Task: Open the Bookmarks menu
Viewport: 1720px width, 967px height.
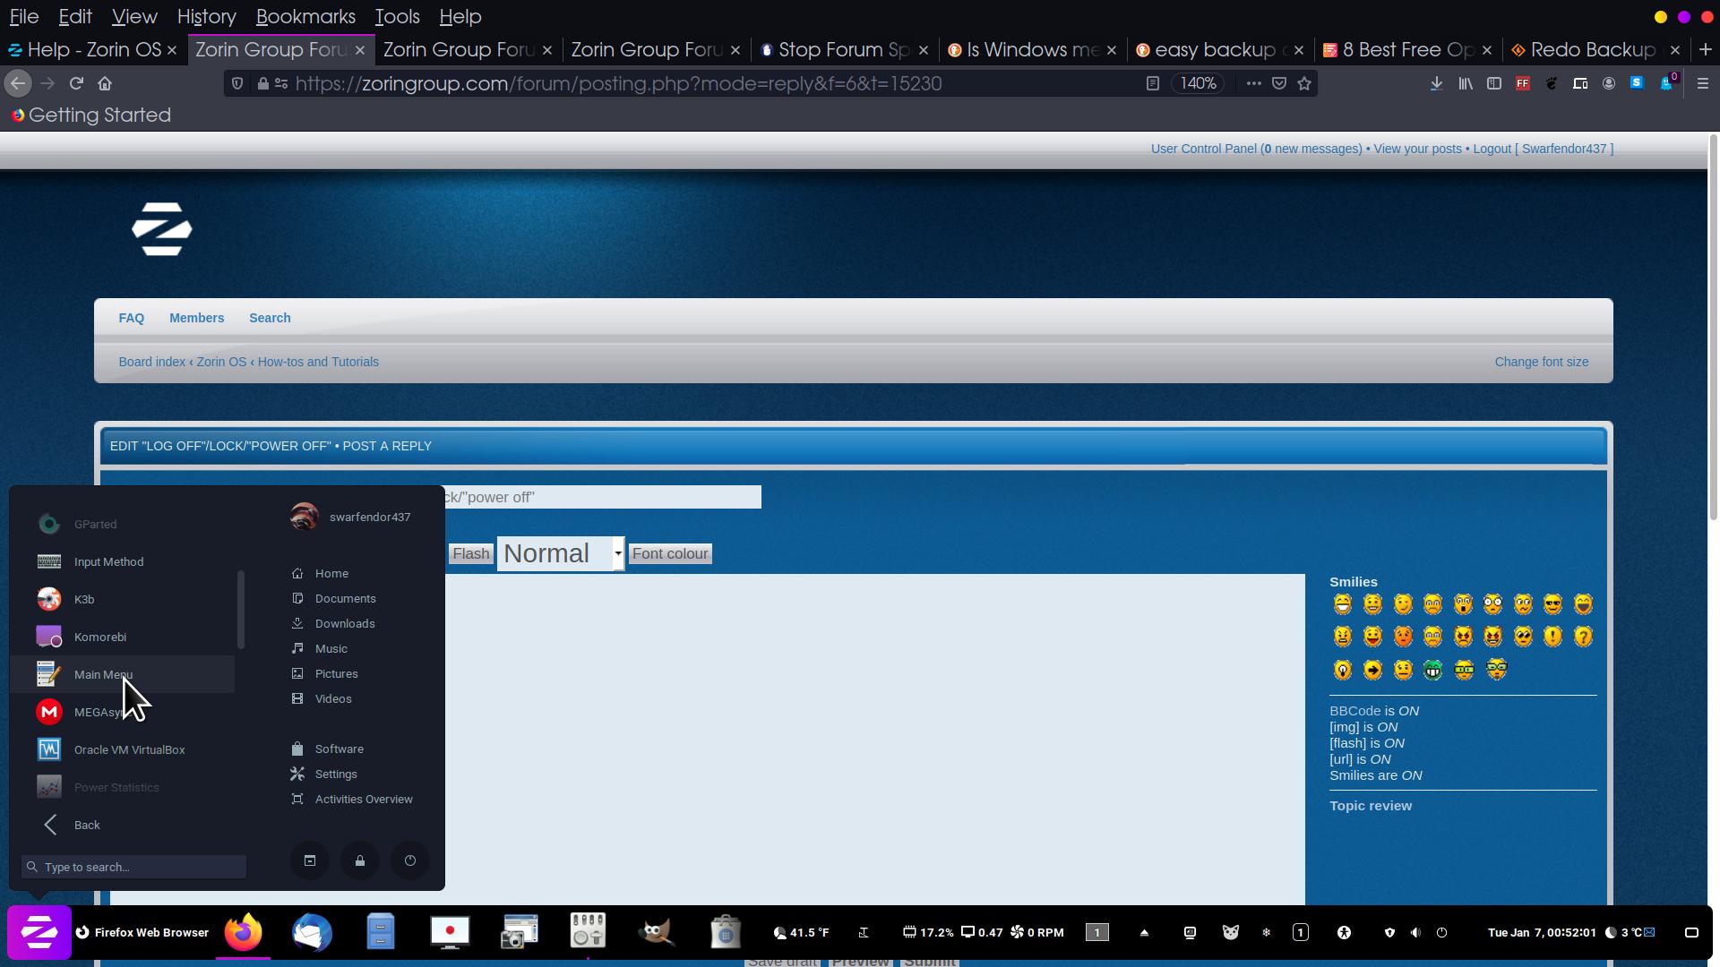Action: (305, 16)
